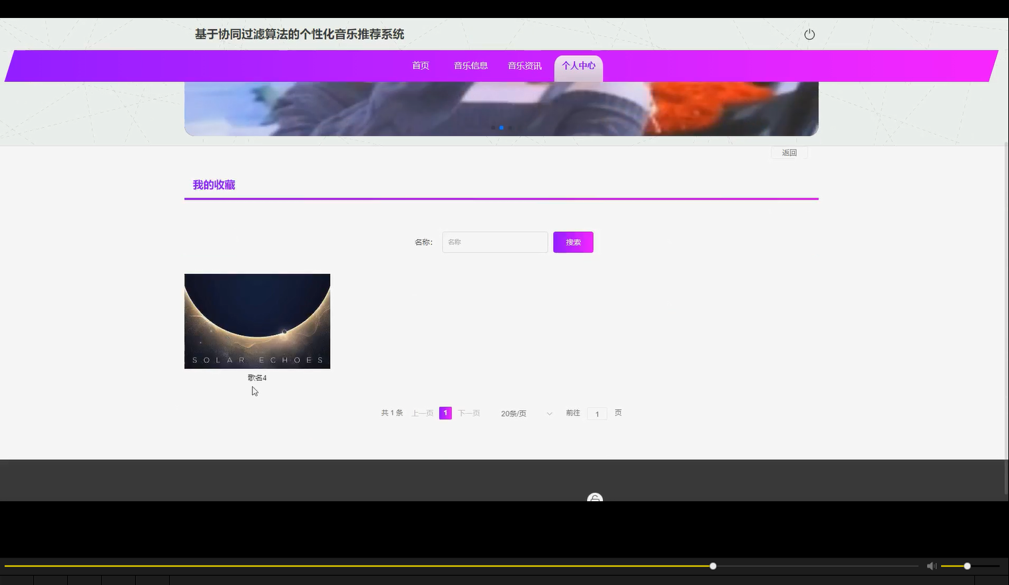Open the 歌名4 album cover thumbnail

pyautogui.click(x=257, y=321)
